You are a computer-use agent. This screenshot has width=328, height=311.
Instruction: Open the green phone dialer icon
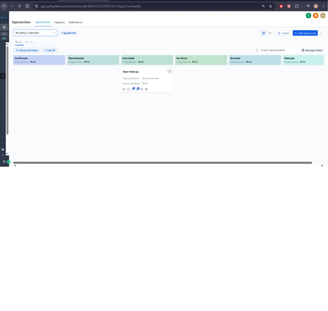[308, 16]
